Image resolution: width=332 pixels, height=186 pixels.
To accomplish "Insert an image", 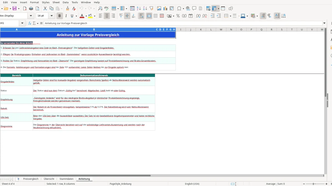I will (159, 9).
